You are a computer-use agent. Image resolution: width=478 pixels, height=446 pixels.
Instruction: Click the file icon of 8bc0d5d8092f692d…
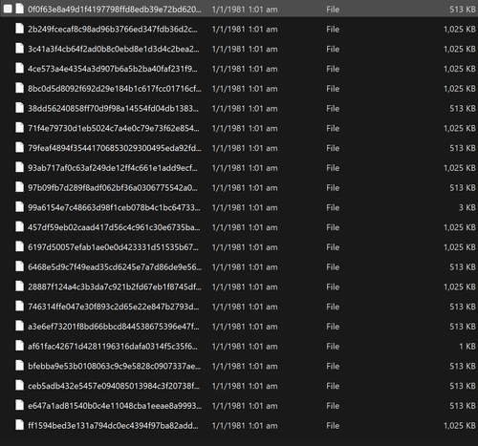pos(20,88)
